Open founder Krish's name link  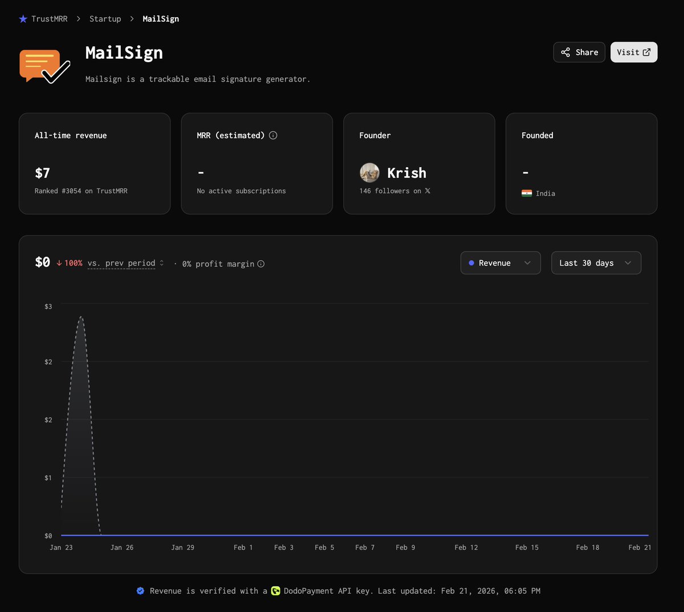click(x=406, y=172)
